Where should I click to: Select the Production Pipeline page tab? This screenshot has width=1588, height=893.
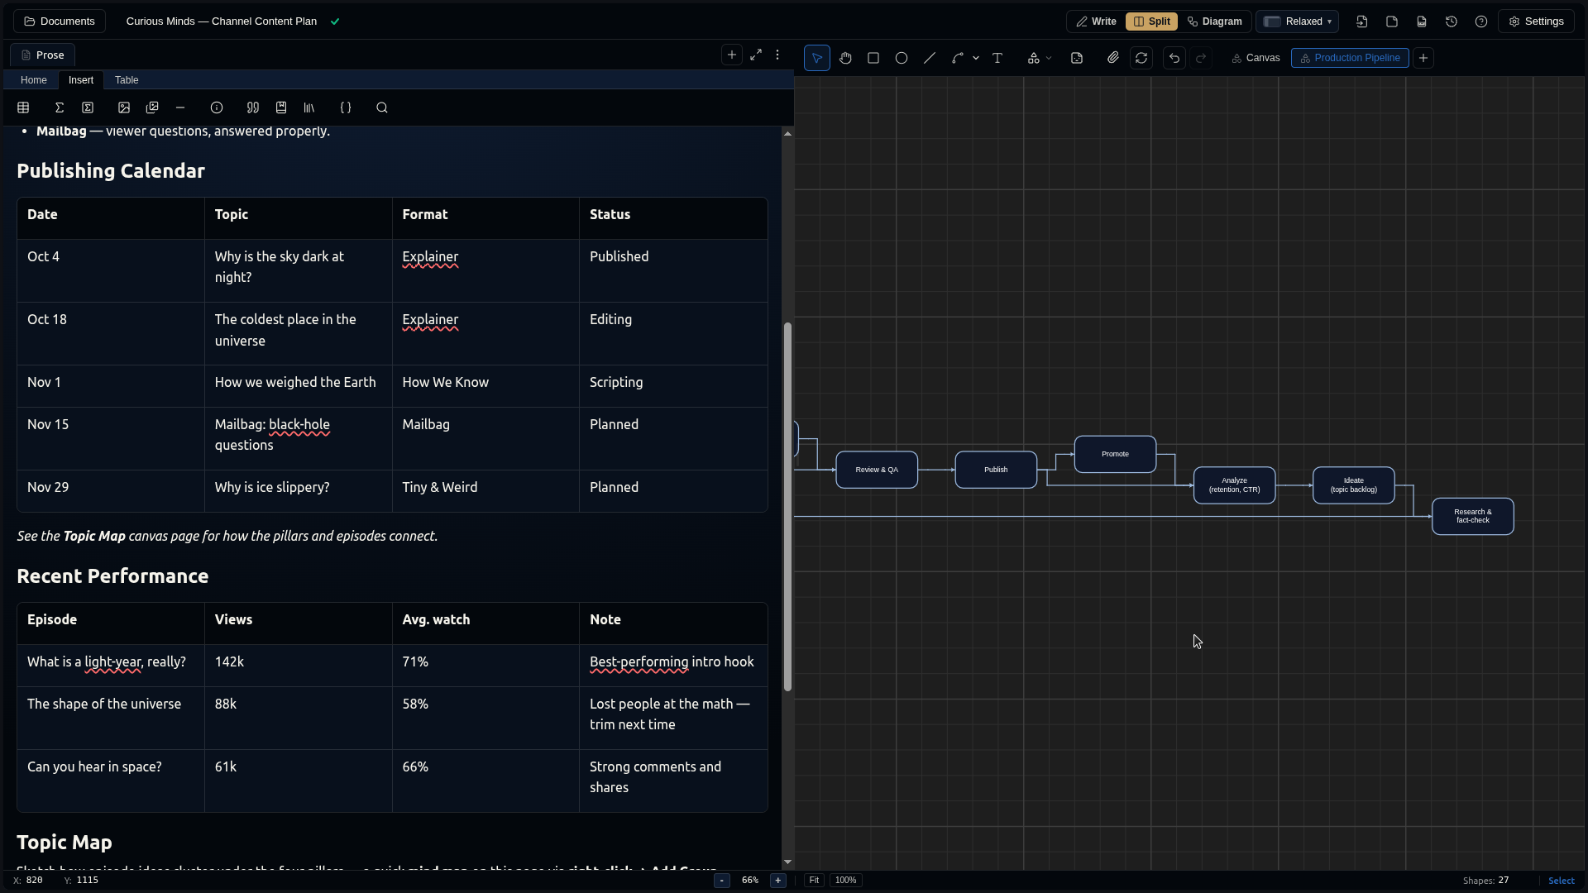tap(1350, 58)
